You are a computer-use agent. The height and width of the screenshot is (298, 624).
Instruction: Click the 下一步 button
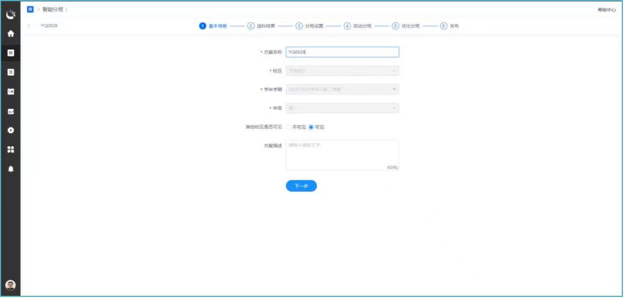[x=301, y=186]
